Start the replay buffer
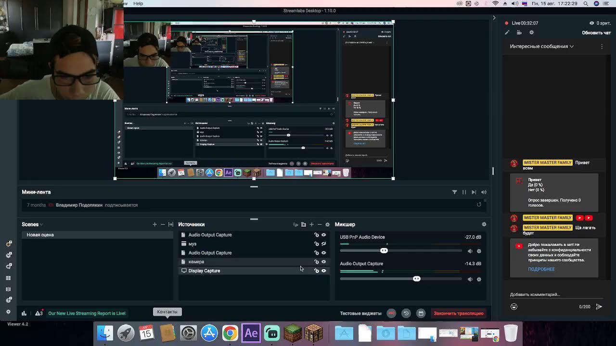The width and height of the screenshot is (616, 346). [406, 313]
